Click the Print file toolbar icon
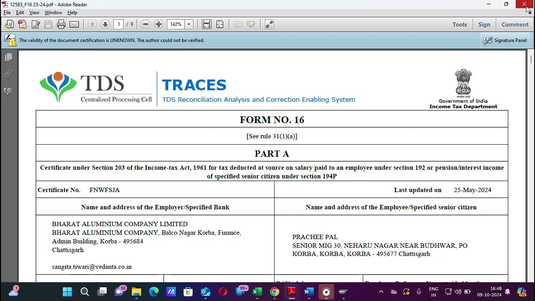The width and height of the screenshot is (535, 301). click(61, 24)
